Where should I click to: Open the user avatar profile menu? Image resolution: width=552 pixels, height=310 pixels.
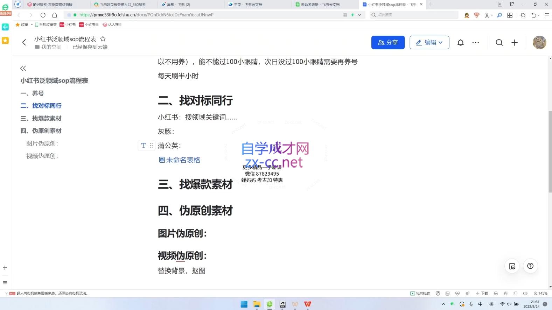[539, 43]
